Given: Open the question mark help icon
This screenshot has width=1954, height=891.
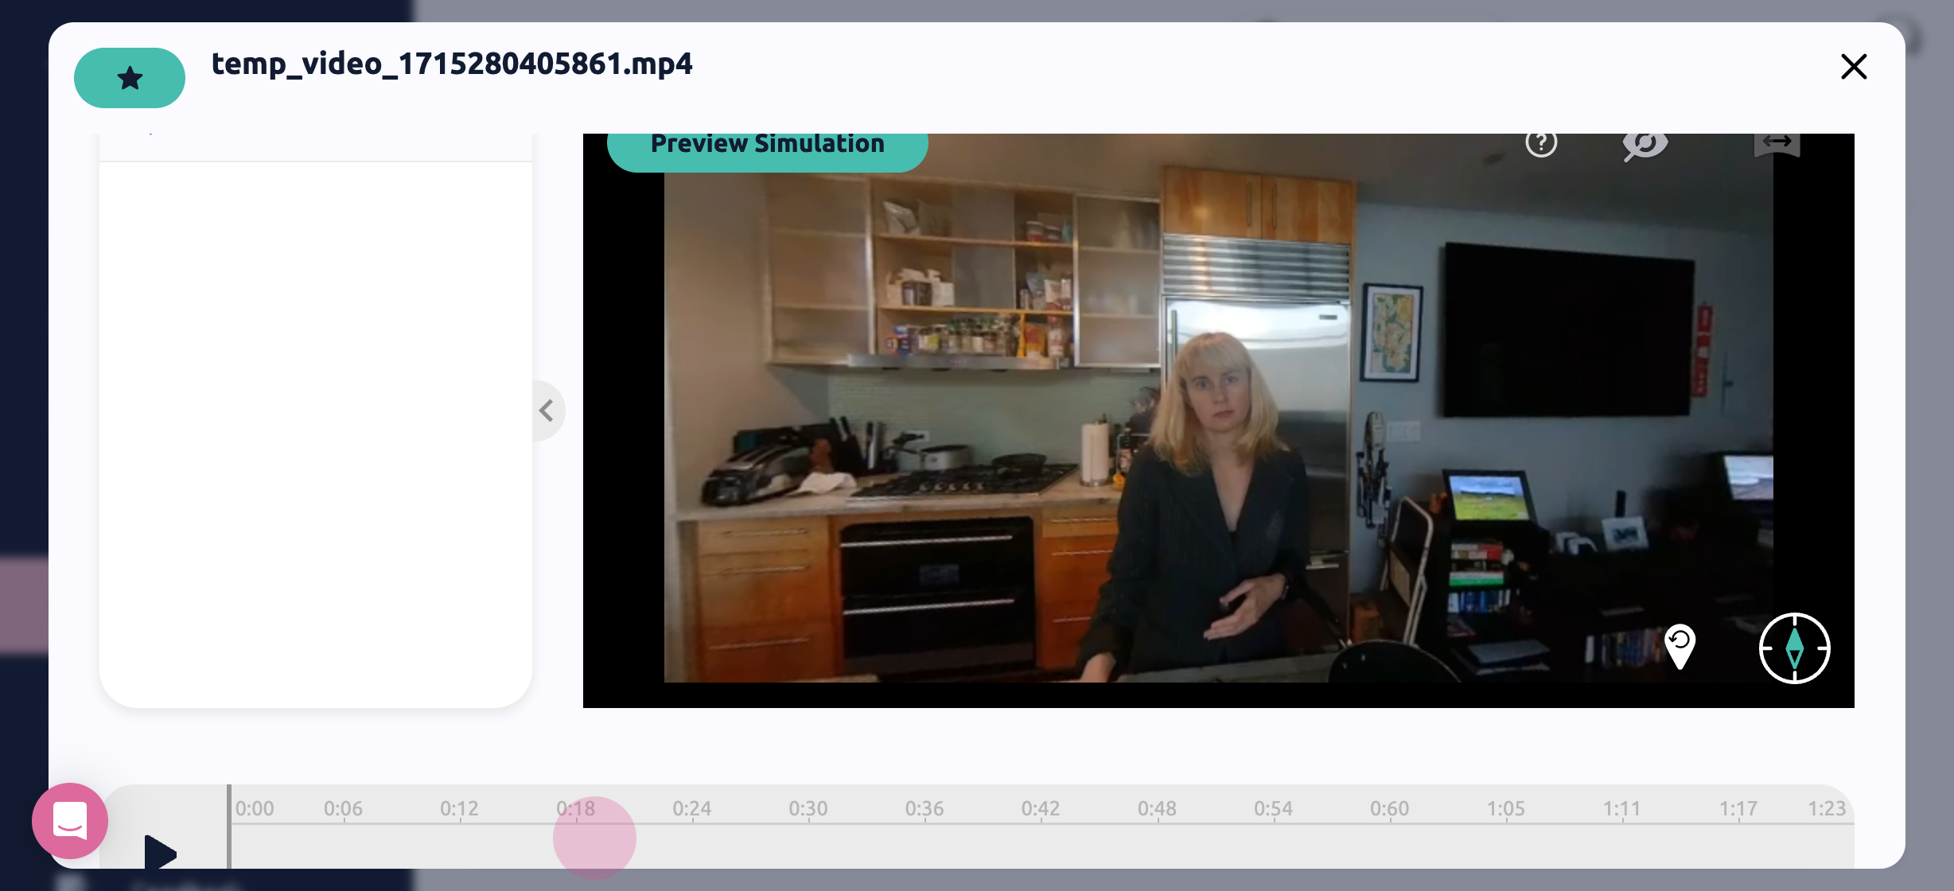Looking at the screenshot, I should coord(1541,144).
